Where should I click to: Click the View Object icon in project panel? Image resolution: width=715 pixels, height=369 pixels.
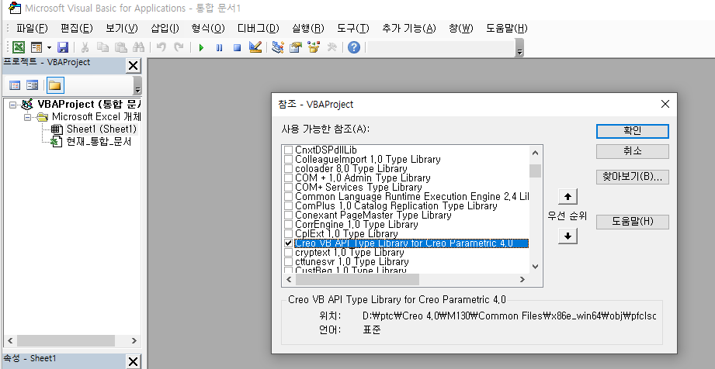(x=32, y=85)
